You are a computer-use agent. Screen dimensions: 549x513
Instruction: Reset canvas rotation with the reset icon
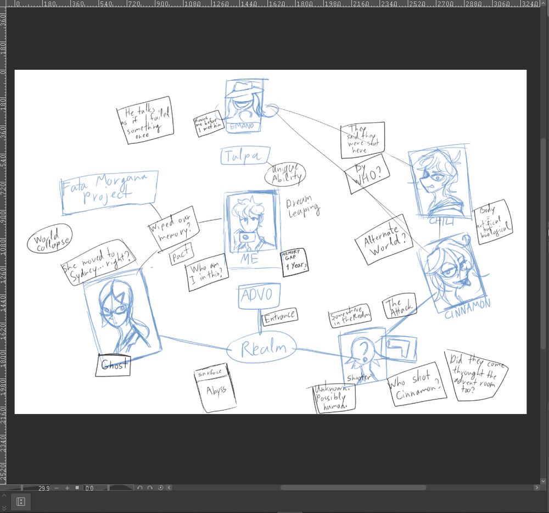[160, 488]
